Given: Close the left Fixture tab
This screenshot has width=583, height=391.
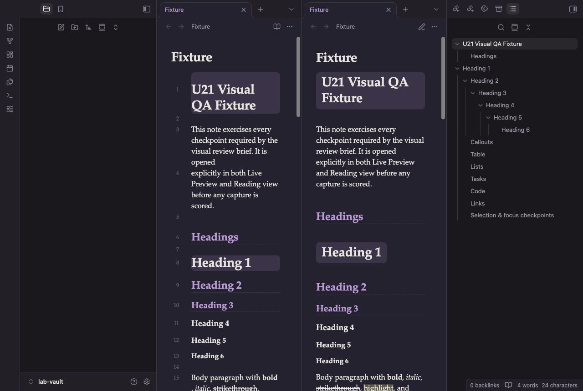Looking at the screenshot, I should pyautogui.click(x=244, y=10).
